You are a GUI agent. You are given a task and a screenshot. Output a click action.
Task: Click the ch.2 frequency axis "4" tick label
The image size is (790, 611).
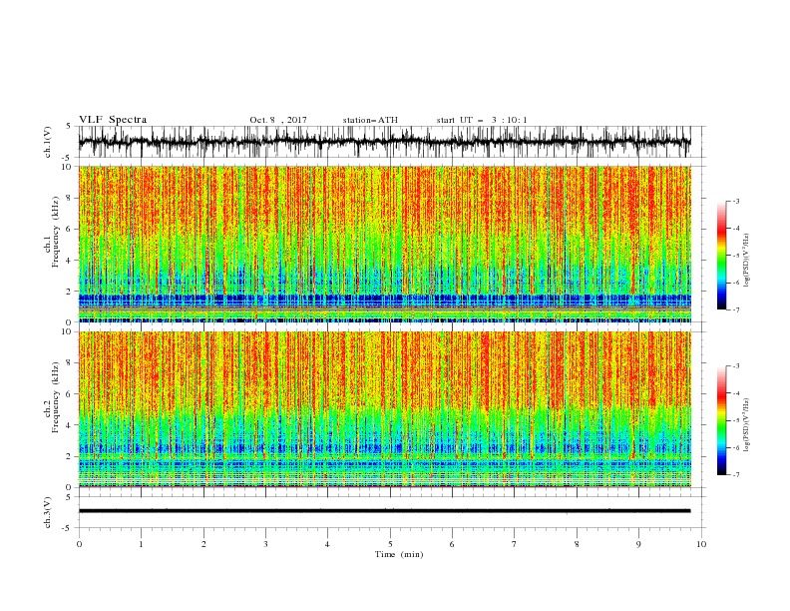pyautogui.click(x=71, y=425)
